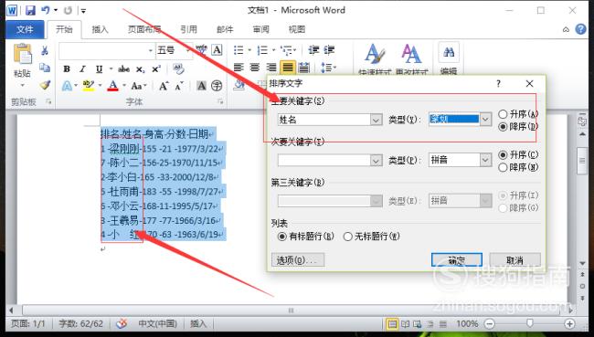Select 有标题行 header row radio
This screenshot has width=594, height=337.
coord(281,237)
